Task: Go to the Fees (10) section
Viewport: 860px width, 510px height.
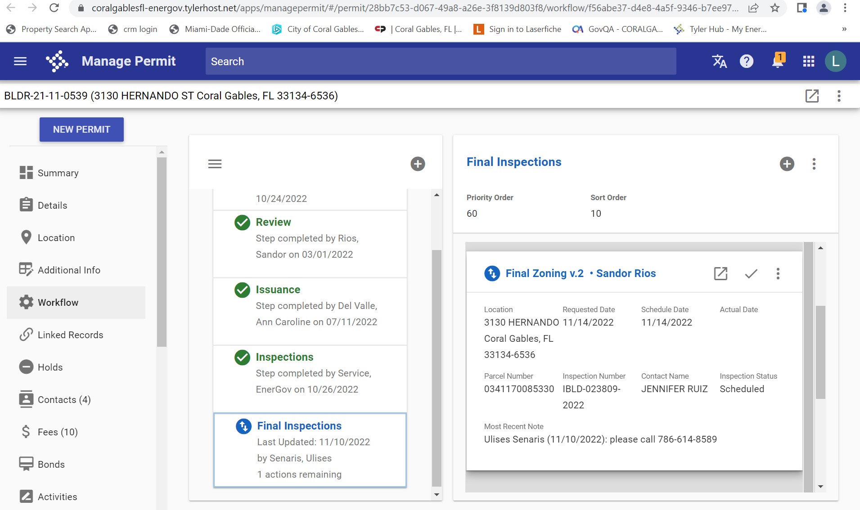Action: (x=58, y=432)
